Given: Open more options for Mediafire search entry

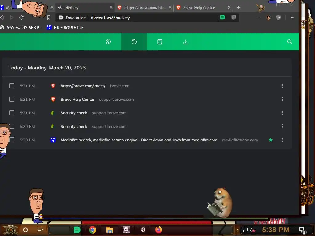Looking at the screenshot, I should (282, 140).
